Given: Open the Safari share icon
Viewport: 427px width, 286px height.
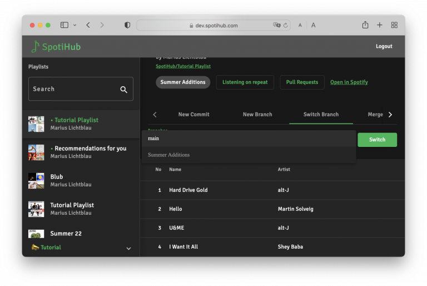Looking at the screenshot, I should point(365,25).
